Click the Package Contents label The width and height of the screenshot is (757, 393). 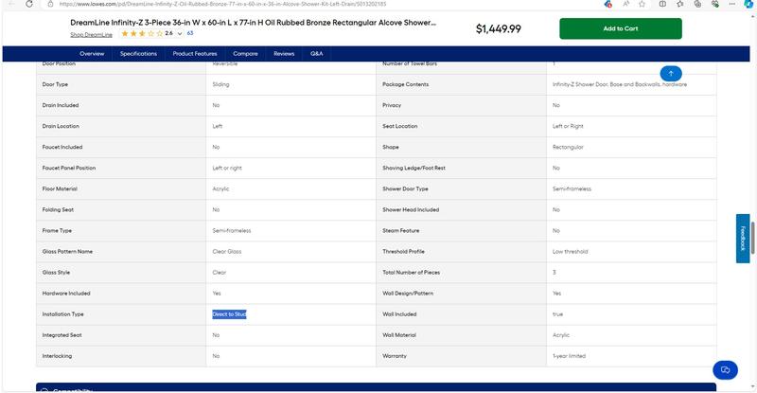(x=406, y=84)
